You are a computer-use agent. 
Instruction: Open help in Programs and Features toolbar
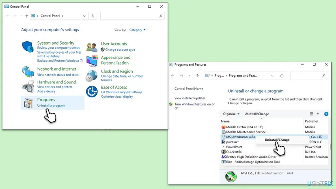click(326, 114)
